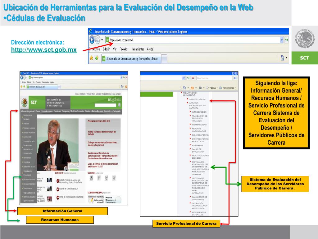318x239 pixels.
Task: Select MOVIMIENTOS LATERALES in the tree menu
Action: pyautogui.click(x=198, y=213)
